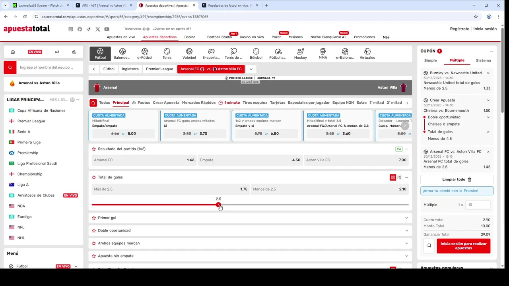Favorite the Total de goles market star
Image resolution: width=509 pixels, height=286 pixels.
pyautogui.click(x=94, y=177)
